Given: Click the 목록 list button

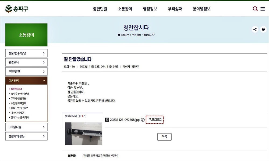Looking at the screenshot, I should click(x=164, y=137).
